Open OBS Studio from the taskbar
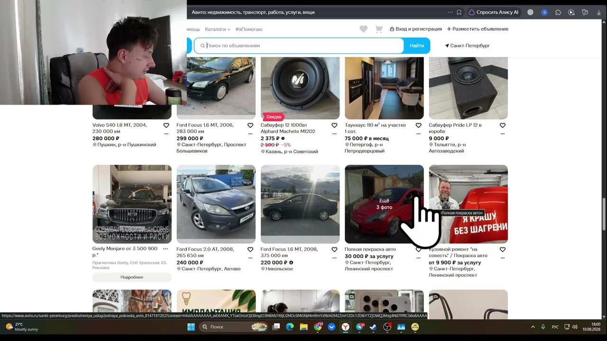 387,327
